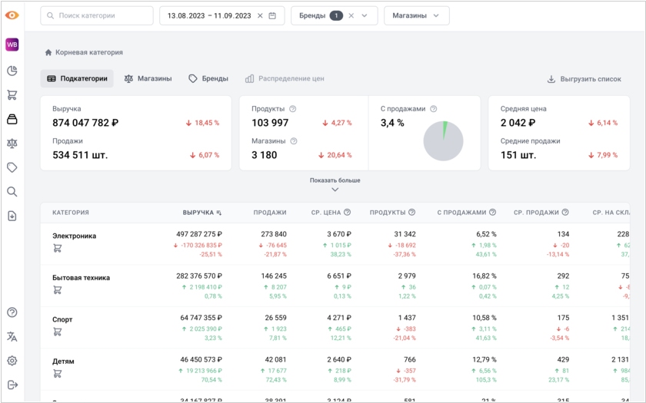Click Электроника revenue 497 287 275 ₽

click(199, 234)
